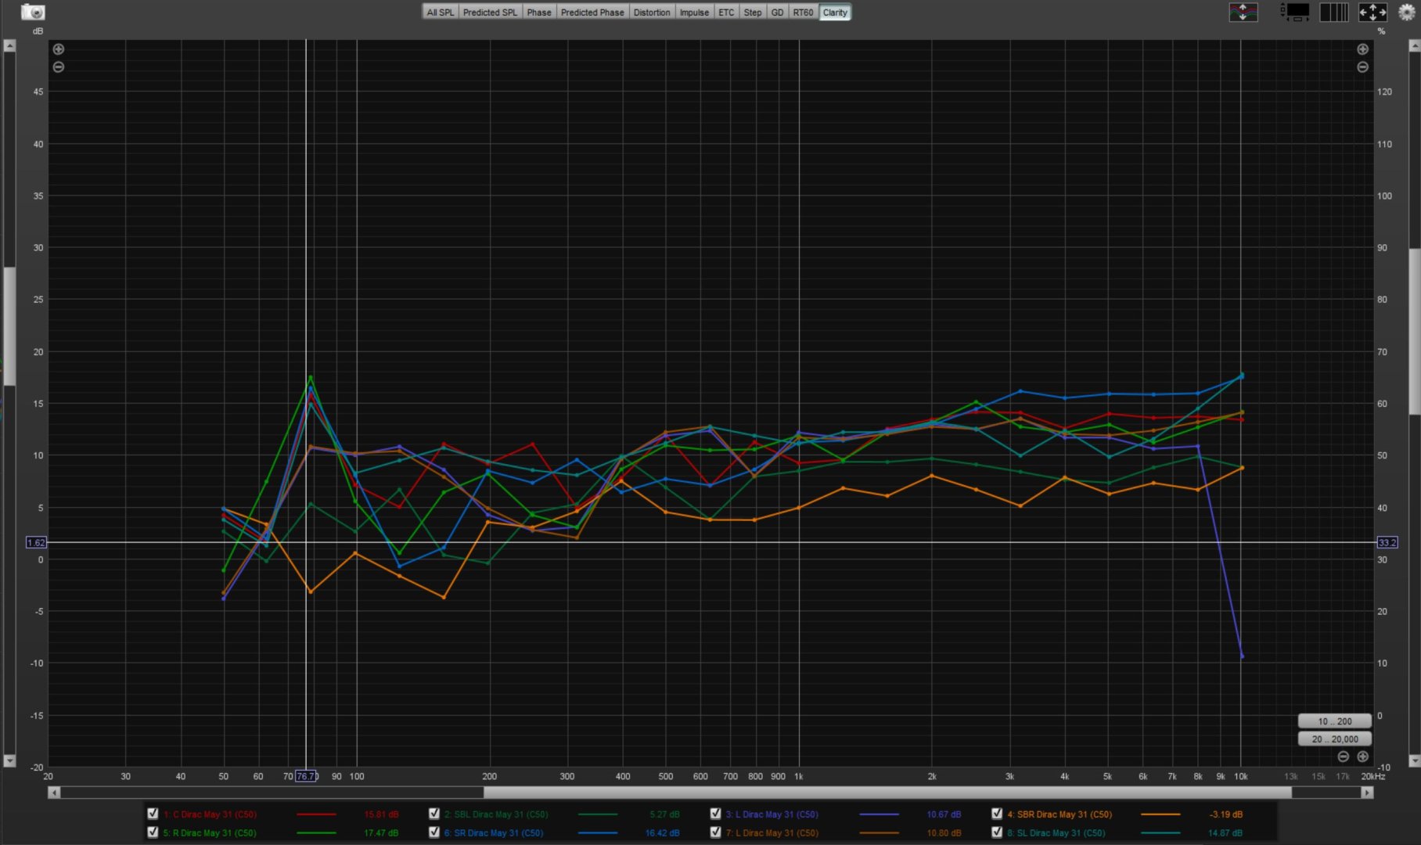Uncheck the C Dirac May 31 trace
This screenshot has height=845, width=1421.
tap(153, 814)
